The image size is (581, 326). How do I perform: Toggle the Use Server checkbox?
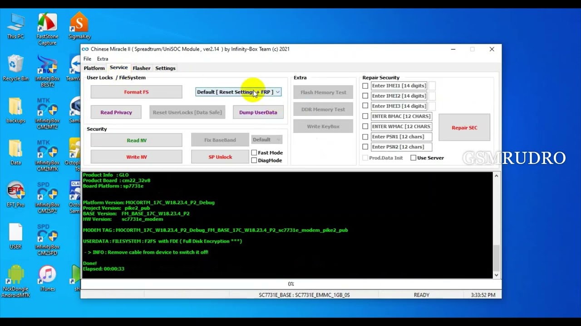point(413,158)
